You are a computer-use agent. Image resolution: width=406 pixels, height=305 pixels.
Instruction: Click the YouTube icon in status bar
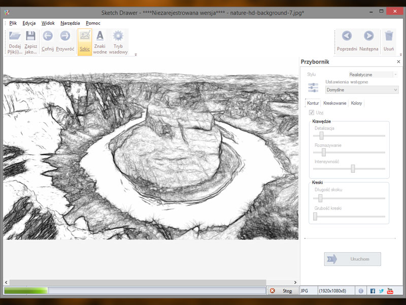tap(389, 291)
